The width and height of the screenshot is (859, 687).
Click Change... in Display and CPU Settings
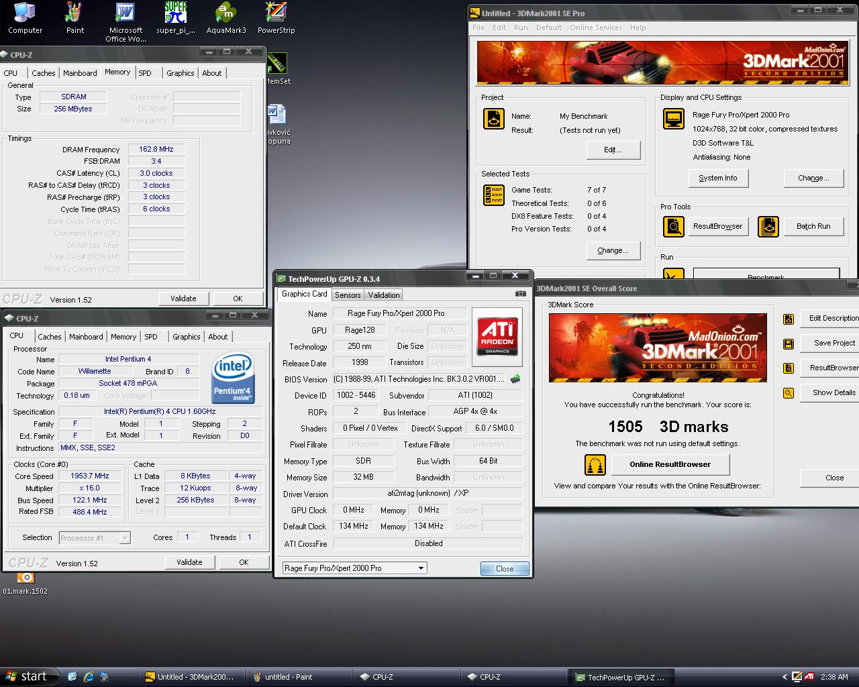click(x=813, y=178)
